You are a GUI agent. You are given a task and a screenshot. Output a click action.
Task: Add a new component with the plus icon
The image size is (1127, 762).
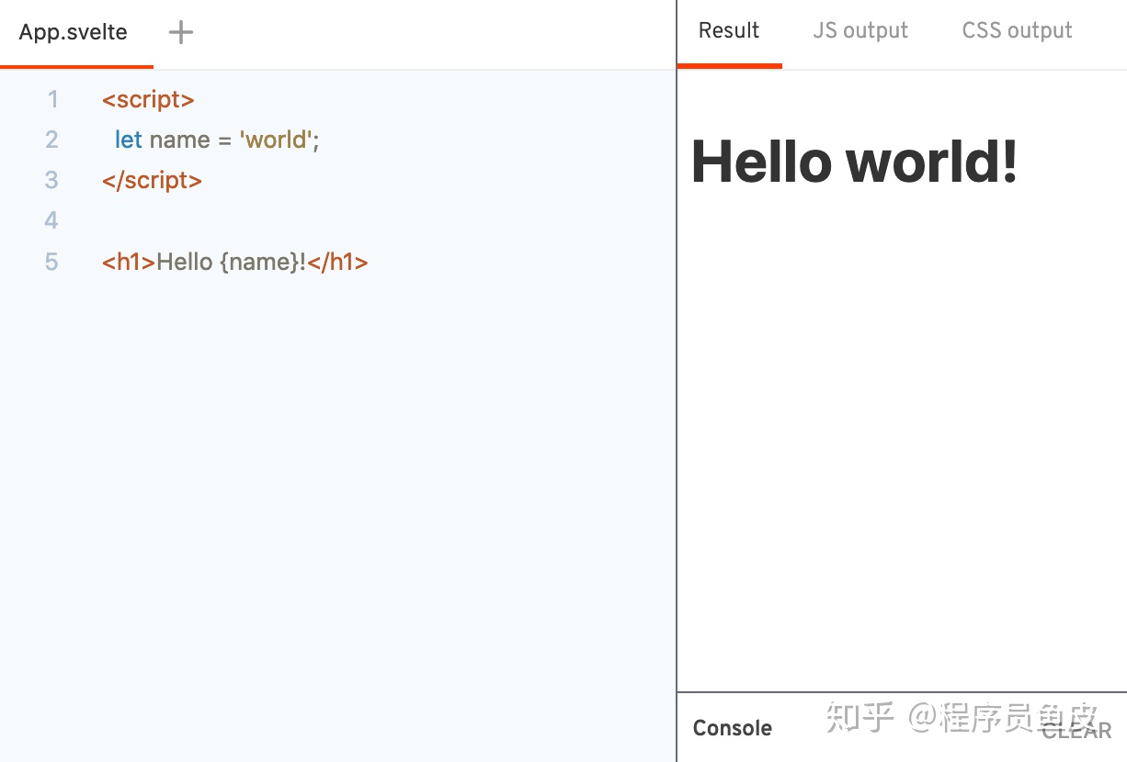click(x=181, y=33)
